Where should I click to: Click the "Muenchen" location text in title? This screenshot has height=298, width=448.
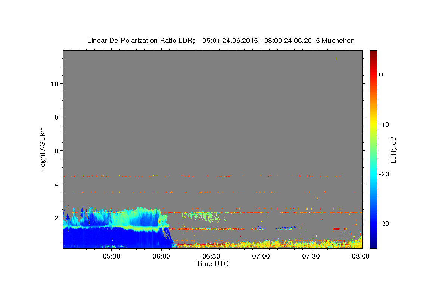[x=338, y=41]
